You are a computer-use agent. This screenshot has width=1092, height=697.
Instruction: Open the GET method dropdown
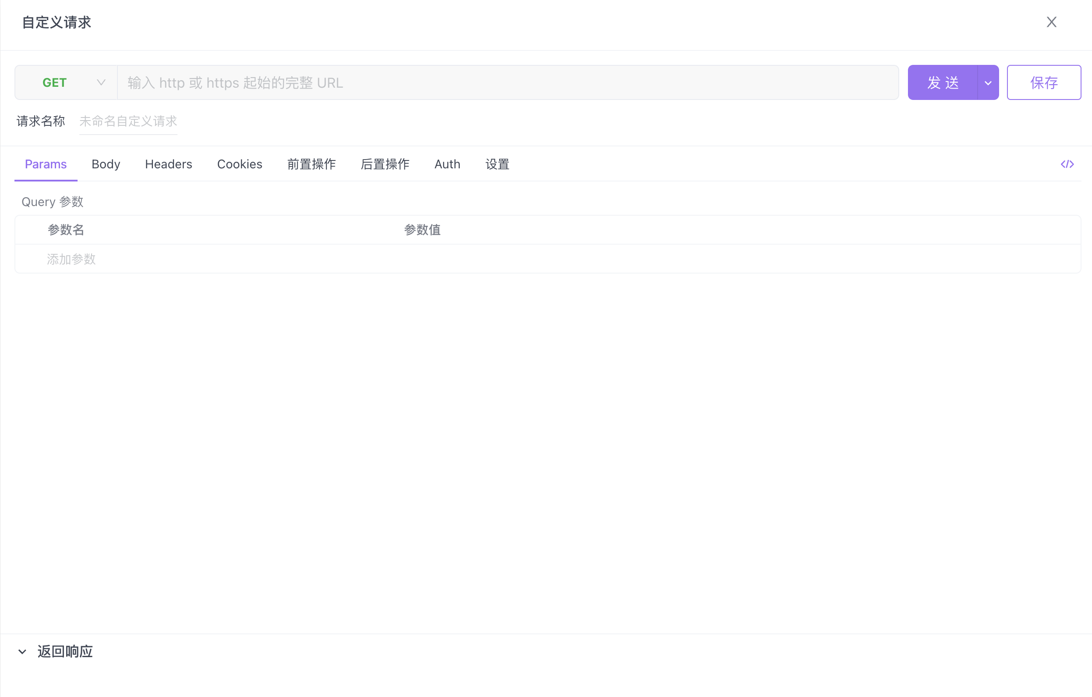pos(66,82)
